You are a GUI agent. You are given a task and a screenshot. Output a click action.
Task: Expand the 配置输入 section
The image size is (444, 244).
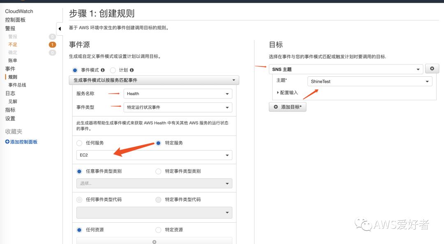287,93
